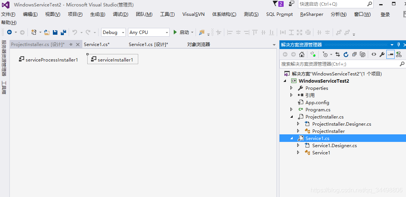This screenshot has height=197, width=406.
Task: Refresh Solution Explorer with the circular arrow
Action: click(x=346, y=54)
